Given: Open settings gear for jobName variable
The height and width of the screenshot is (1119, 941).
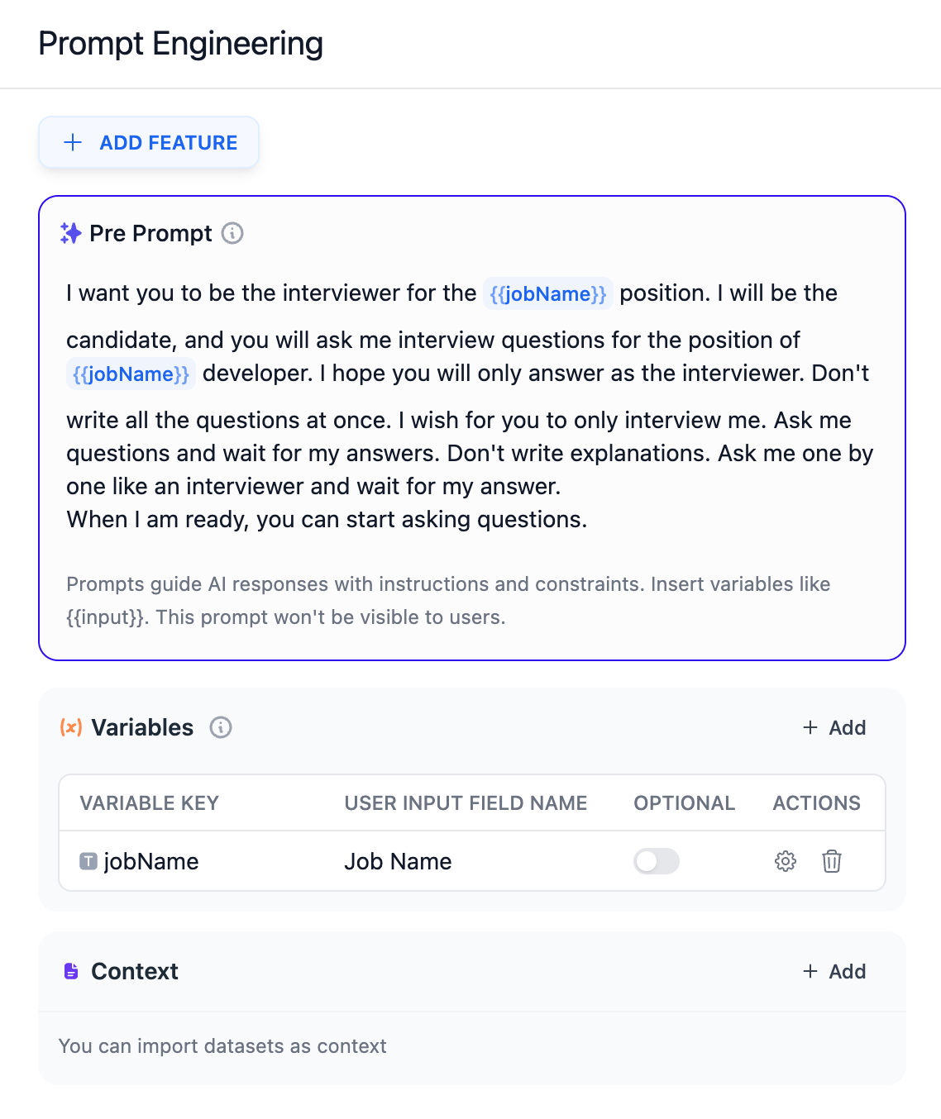Looking at the screenshot, I should pos(786,861).
